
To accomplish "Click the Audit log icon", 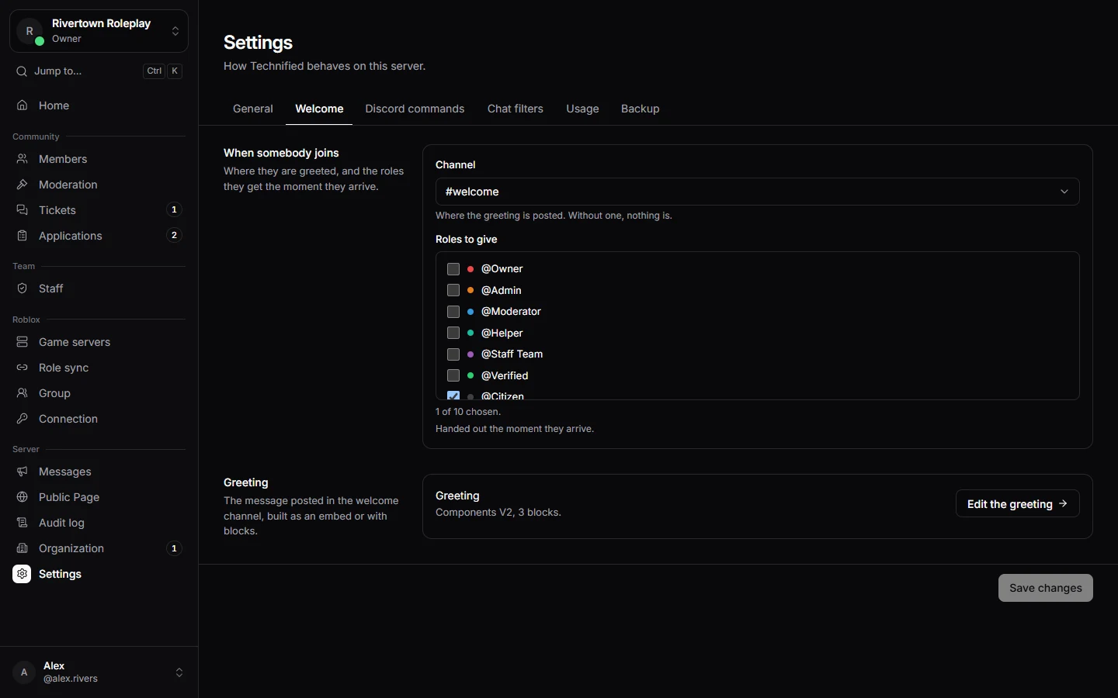I will (23, 523).
